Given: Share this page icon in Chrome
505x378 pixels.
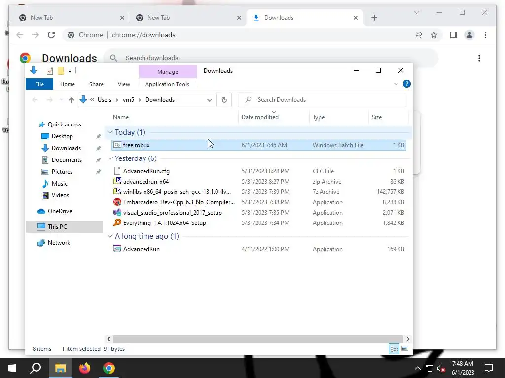Looking at the screenshot, I should pos(418,35).
